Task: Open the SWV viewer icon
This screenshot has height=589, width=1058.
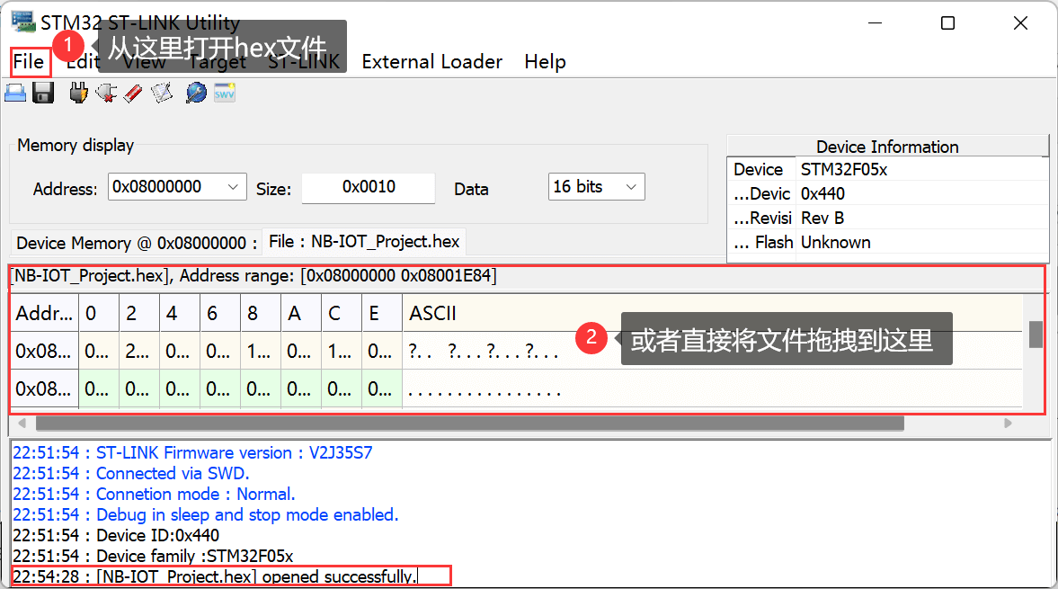Action: coord(225,93)
